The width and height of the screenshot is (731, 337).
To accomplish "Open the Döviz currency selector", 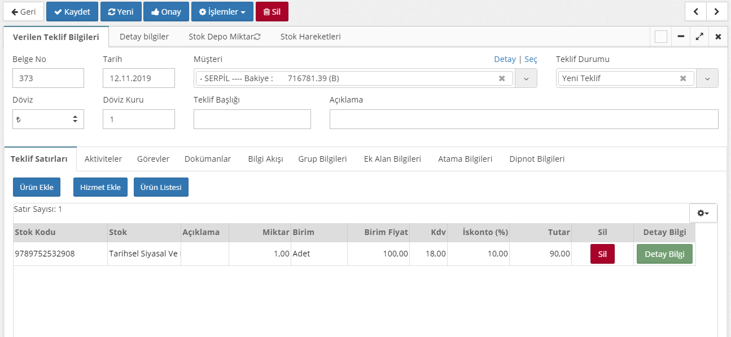I will pyautogui.click(x=48, y=119).
